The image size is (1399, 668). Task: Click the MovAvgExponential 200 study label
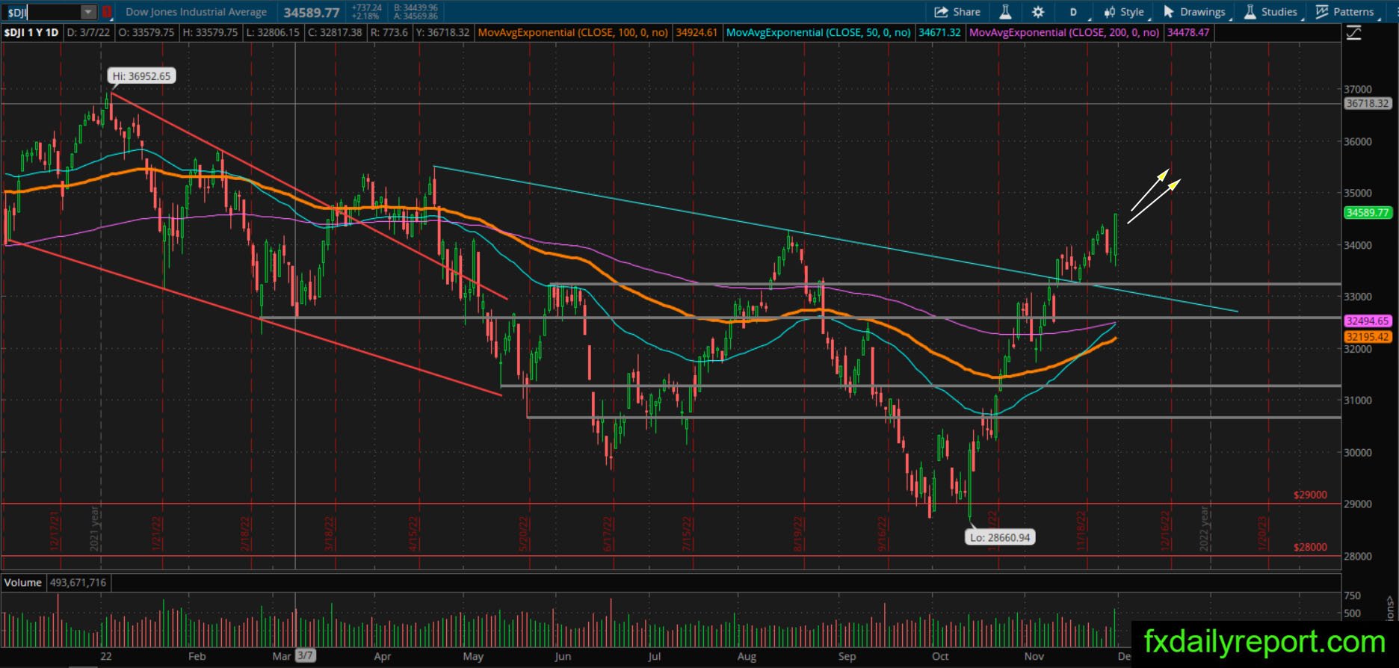[1064, 33]
